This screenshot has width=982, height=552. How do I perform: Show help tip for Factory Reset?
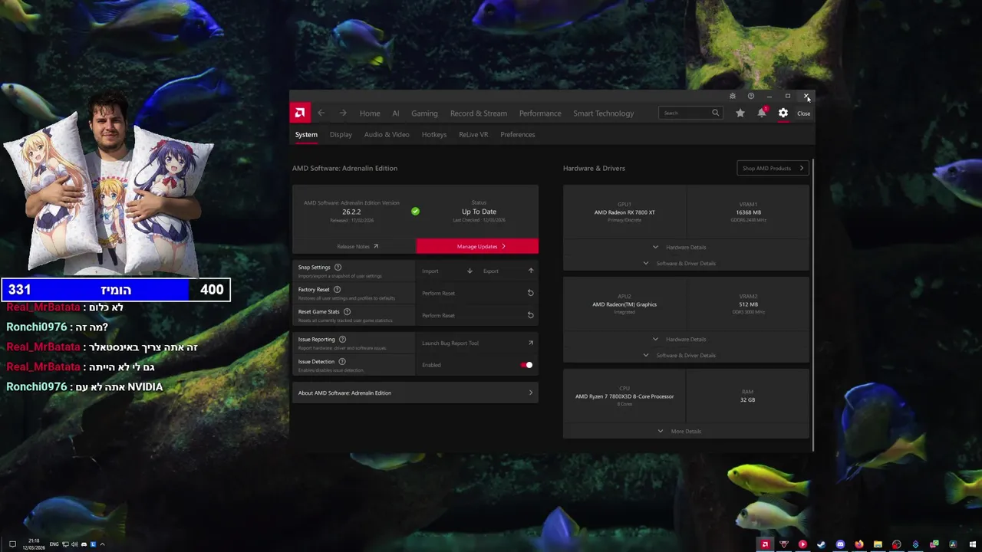coord(337,289)
